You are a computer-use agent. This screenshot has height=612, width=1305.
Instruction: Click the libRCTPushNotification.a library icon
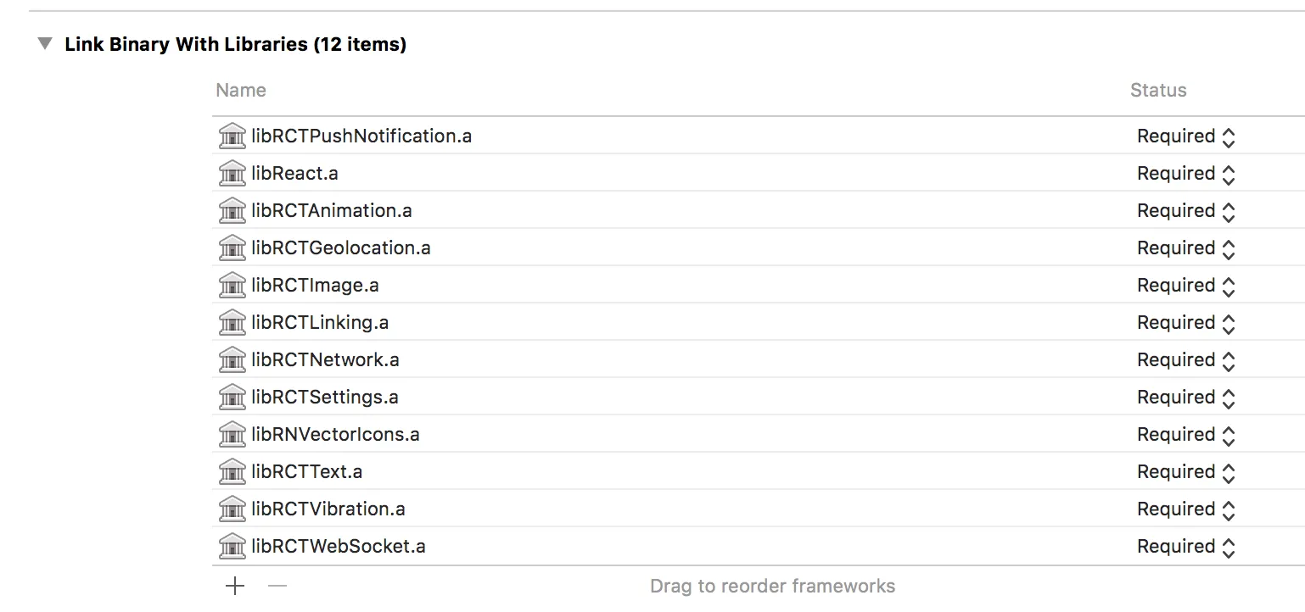(x=232, y=136)
